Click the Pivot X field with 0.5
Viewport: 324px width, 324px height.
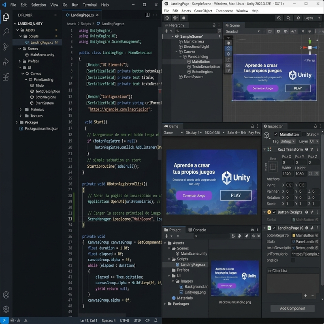(x=290, y=185)
